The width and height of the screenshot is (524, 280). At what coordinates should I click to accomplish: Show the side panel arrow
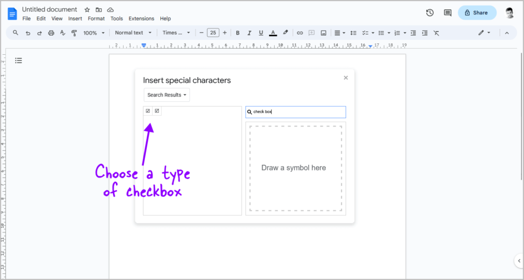519,261
